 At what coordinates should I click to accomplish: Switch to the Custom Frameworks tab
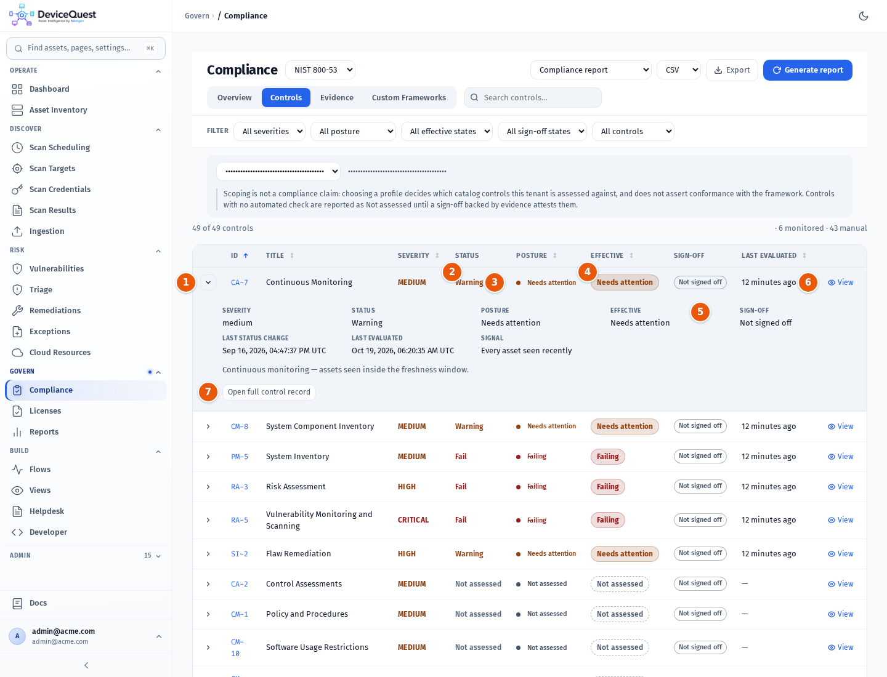pyautogui.click(x=409, y=98)
